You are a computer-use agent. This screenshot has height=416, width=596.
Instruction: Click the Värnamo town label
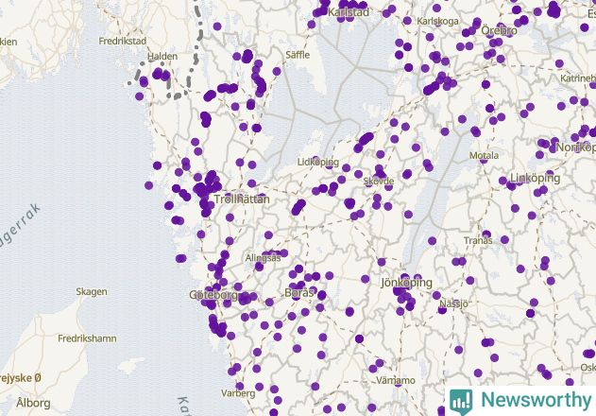pyautogui.click(x=396, y=380)
